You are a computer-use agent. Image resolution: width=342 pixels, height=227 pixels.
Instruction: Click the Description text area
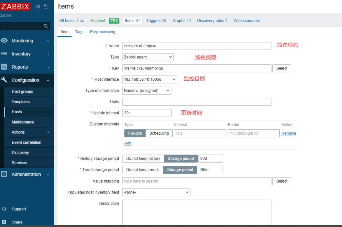point(197,212)
